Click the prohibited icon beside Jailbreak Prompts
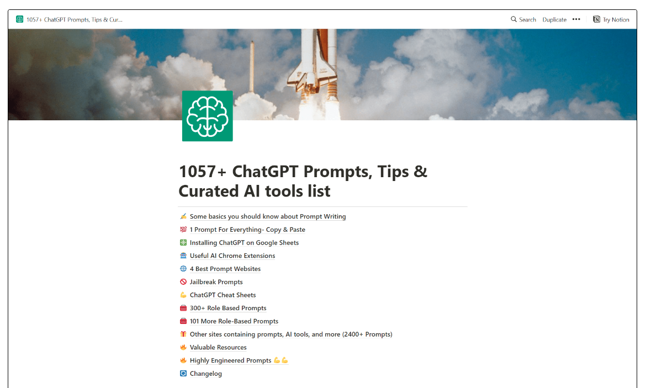The width and height of the screenshot is (651, 388). [183, 282]
